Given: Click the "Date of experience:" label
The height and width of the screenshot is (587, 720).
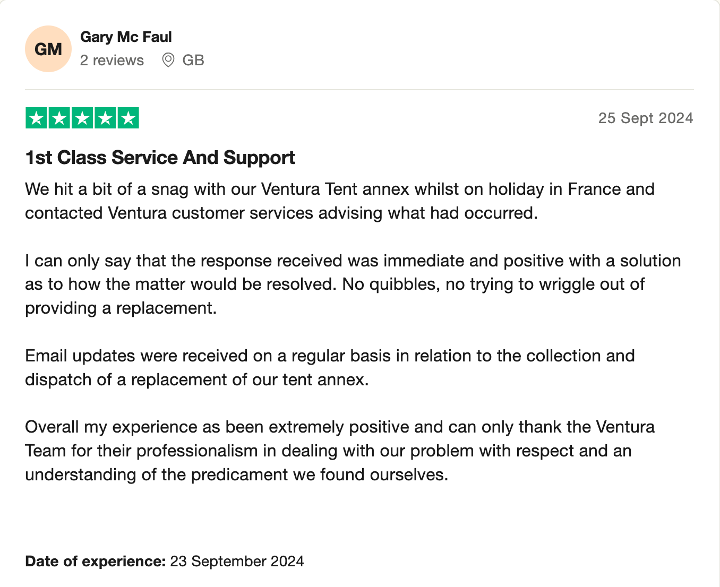Looking at the screenshot, I should pos(96,562).
